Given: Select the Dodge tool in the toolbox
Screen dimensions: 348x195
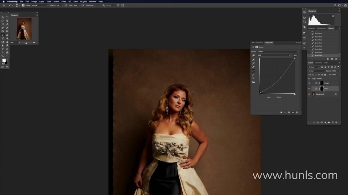Looking at the screenshot, I should [x=7, y=45].
